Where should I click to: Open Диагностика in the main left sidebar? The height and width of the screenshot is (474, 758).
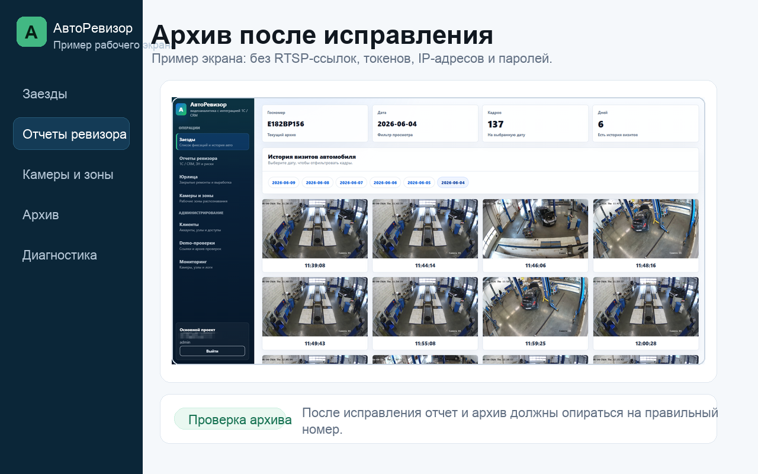(x=59, y=255)
